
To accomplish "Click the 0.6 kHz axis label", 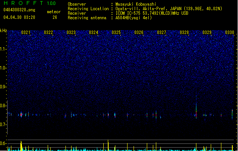I will [3, 143].
